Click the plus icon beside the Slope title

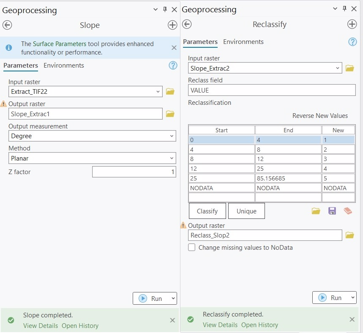172,25
